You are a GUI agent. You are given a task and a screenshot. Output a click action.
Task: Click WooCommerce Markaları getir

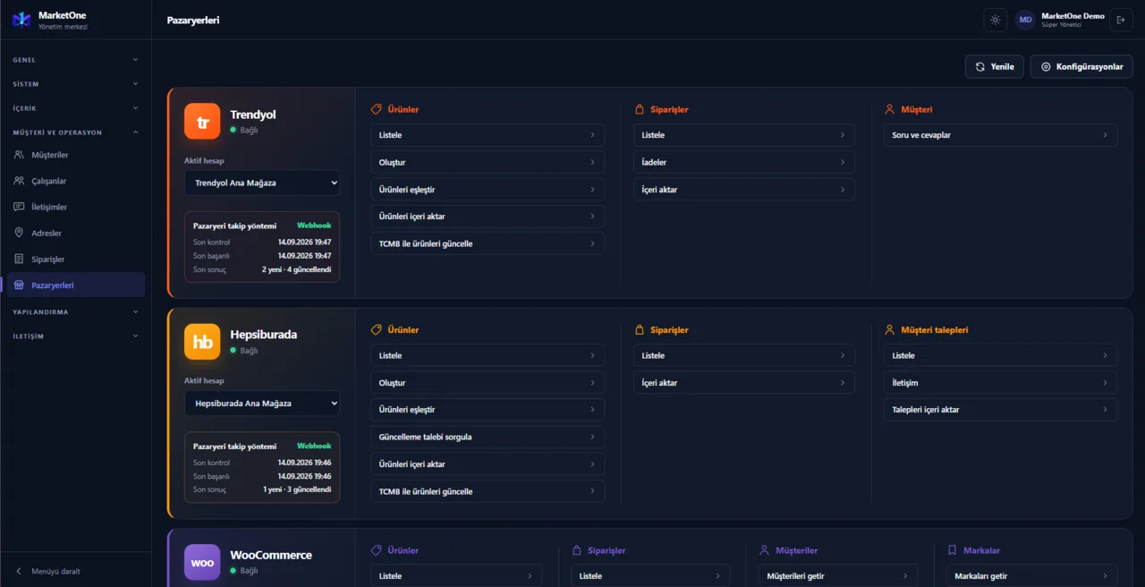(1032, 576)
